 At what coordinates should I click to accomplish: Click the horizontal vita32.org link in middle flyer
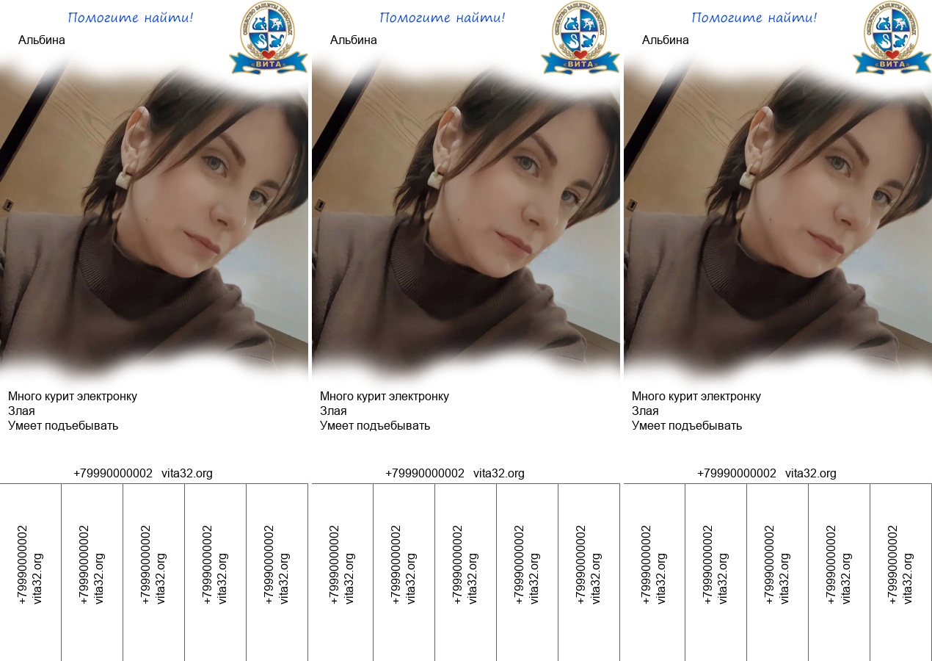[x=499, y=474]
